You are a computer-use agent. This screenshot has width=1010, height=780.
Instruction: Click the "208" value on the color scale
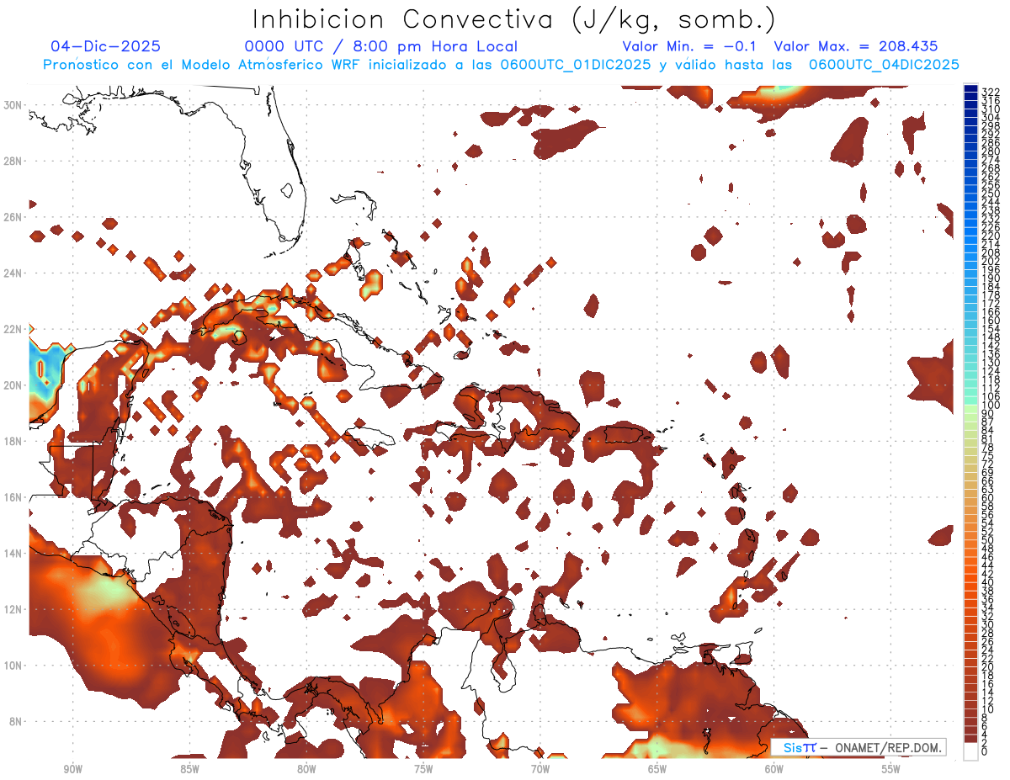click(x=991, y=253)
